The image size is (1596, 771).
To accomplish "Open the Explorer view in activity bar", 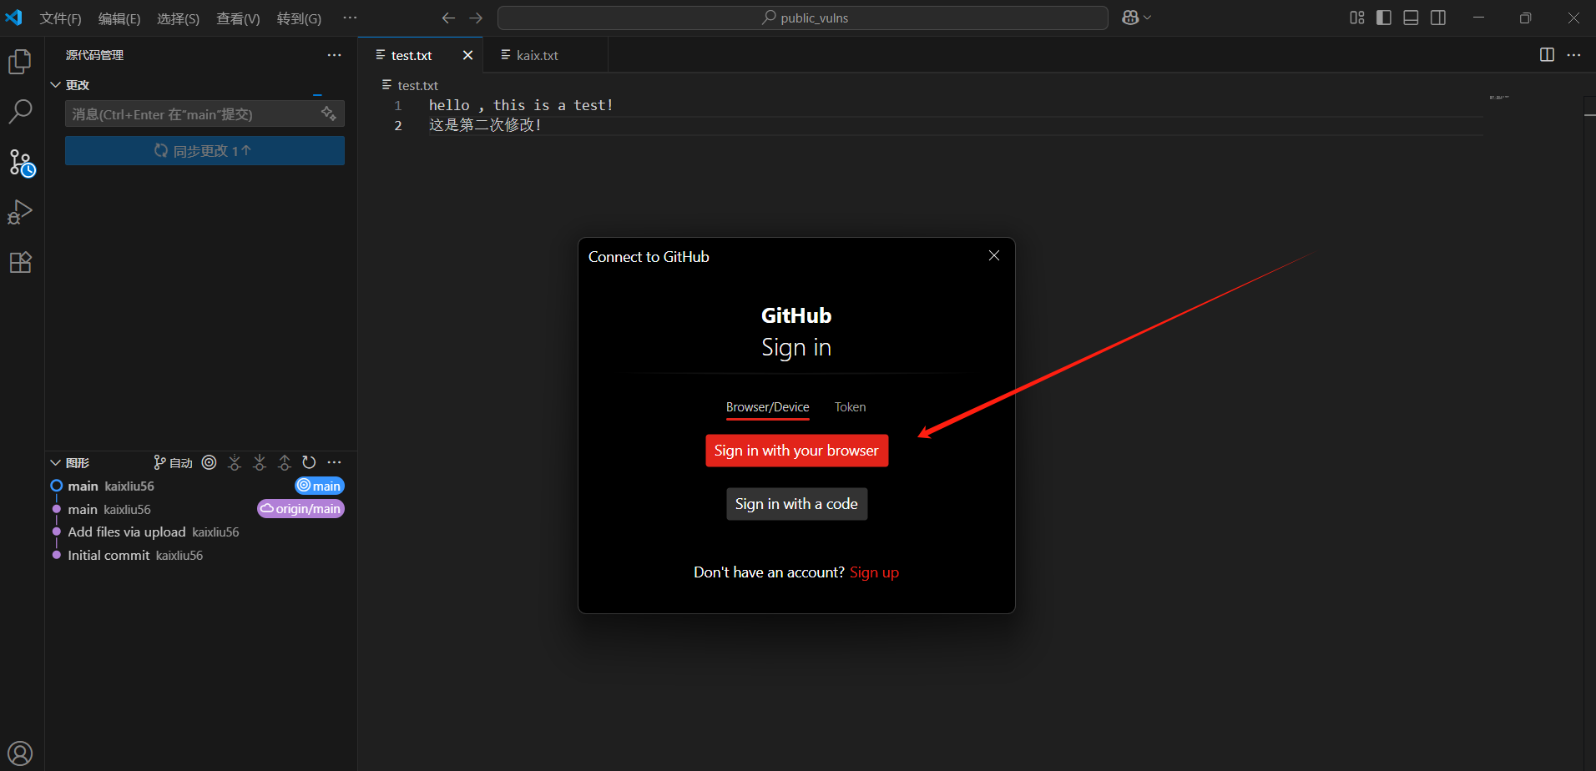I will (20, 62).
